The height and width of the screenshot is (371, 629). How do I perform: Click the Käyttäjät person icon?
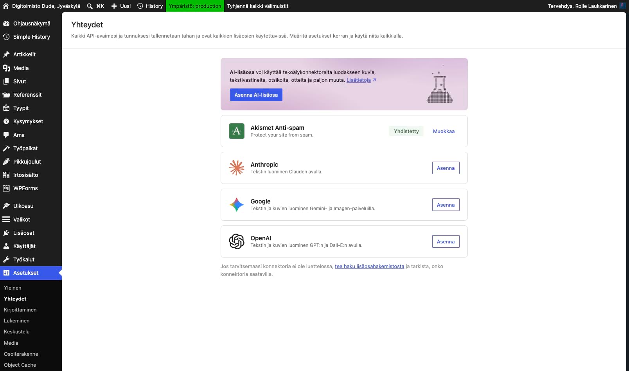[6, 246]
